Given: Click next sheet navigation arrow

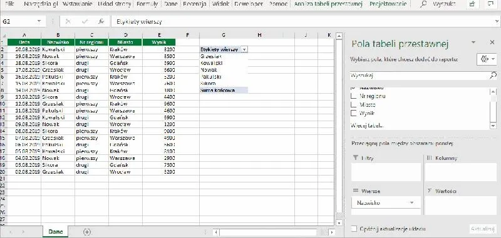Looking at the screenshot, I should tap(24, 232).
